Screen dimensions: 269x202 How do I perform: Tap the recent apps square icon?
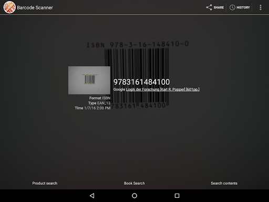(x=177, y=196)
